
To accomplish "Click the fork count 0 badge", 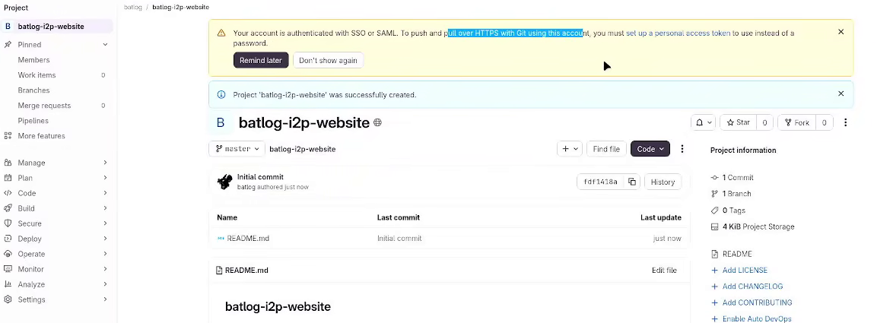I will point(824,122).
